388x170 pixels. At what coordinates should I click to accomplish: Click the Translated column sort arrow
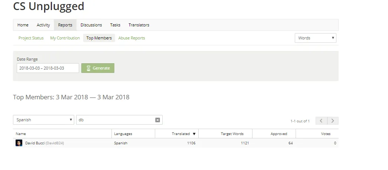pyautogui.click(x=194, y=134)
